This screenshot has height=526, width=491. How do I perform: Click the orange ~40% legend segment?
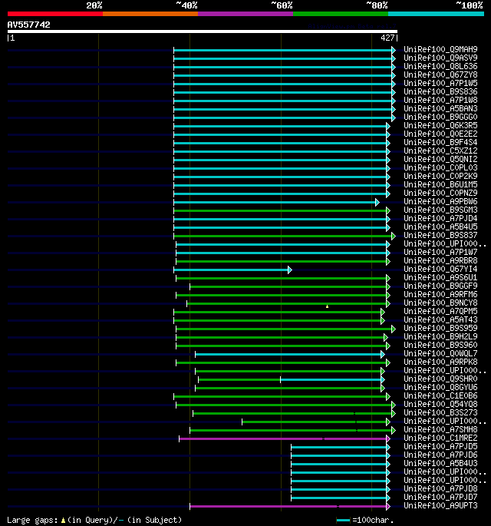pyautogui.click(x=150, y=14)
